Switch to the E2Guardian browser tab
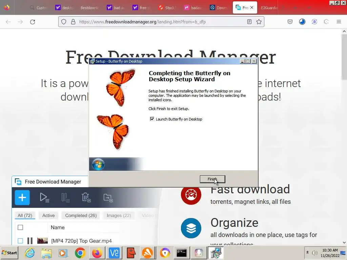The width and height of the screenshot is (347, 260). pos(269,8)
